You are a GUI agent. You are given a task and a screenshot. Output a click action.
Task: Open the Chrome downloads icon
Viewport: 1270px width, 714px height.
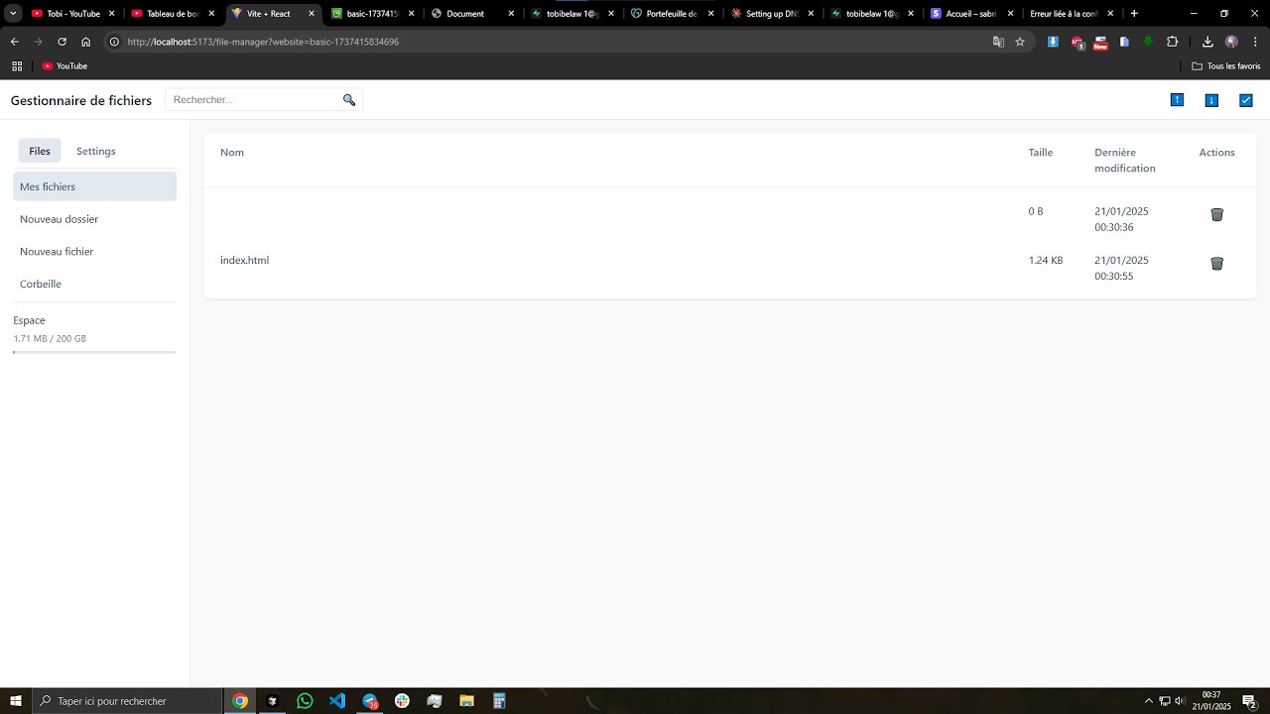(1207, 42)
